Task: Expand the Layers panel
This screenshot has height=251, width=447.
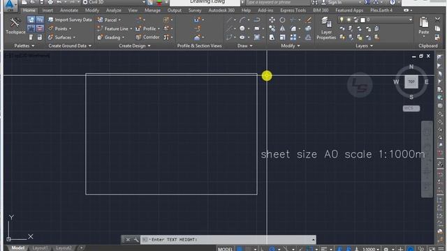Action: tap(364, 46)
